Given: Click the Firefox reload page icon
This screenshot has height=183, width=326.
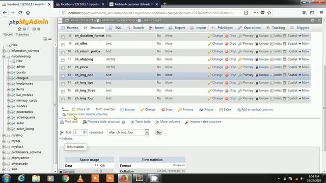Looking at the screenshot, I should click(20, 13).
